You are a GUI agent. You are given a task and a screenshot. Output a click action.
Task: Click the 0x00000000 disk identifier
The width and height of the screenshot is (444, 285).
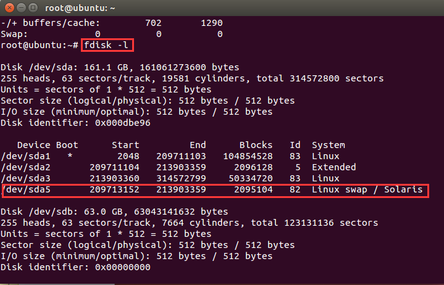[123, 267]
